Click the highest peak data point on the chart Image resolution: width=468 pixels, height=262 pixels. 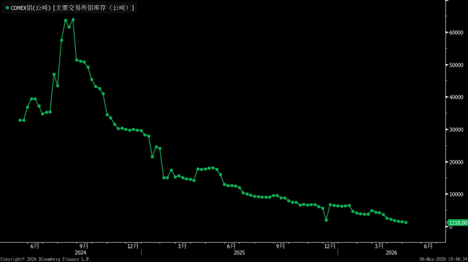[x=73, y=20]
